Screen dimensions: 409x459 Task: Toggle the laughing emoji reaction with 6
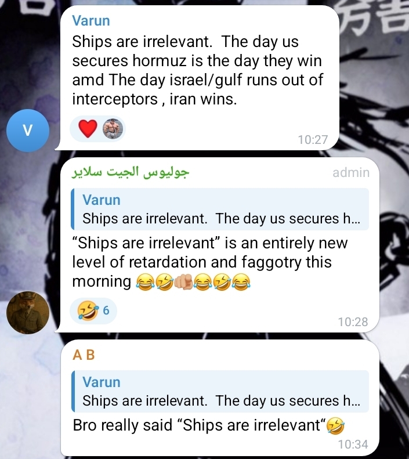click(x=93, y=310)
